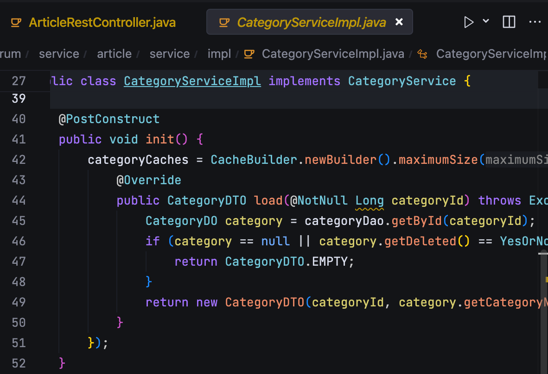This screenshot has height=374, width=548.
Task: Split the editor to the right
Action: coord(509,22)
